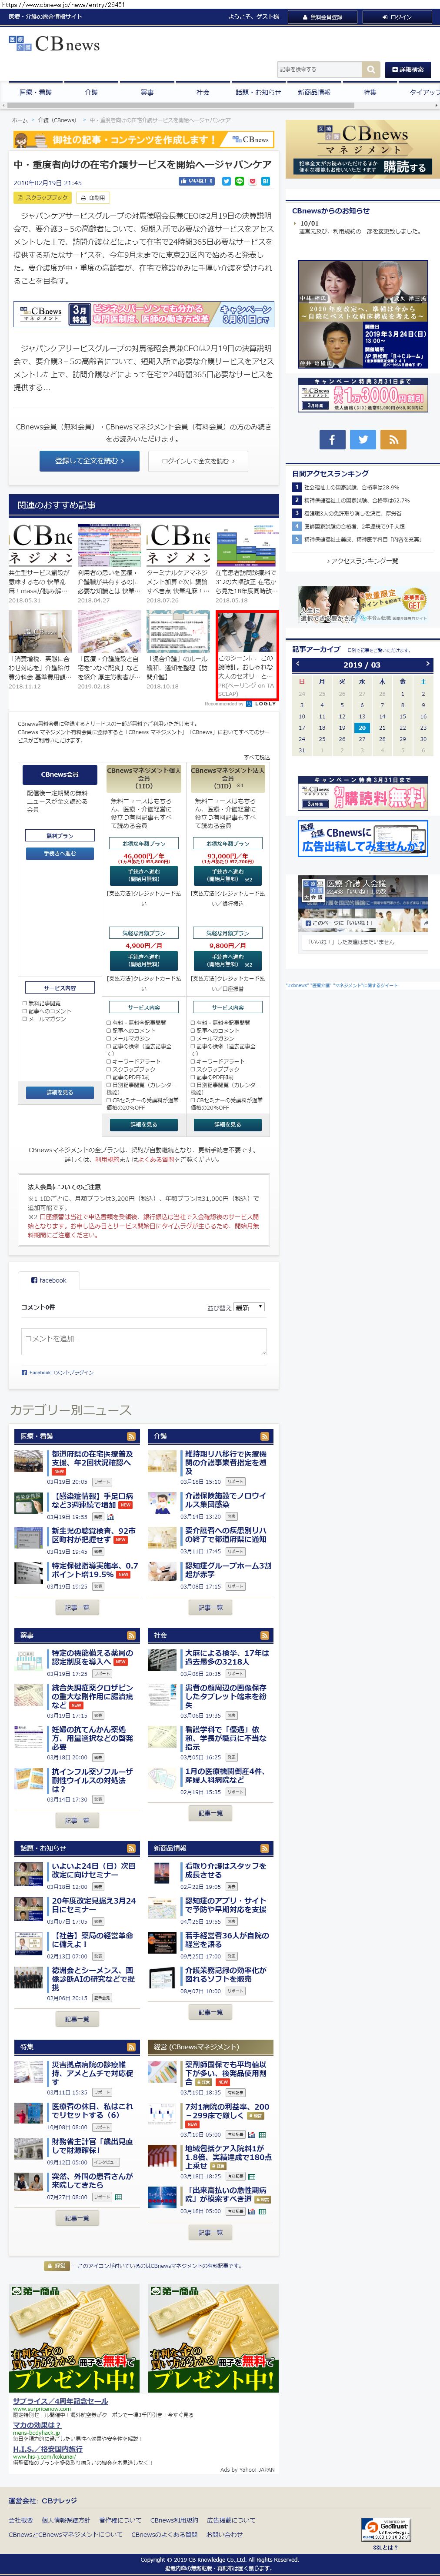
Task: Share article via Twitter icon under headline
Action: coord(226,181)
